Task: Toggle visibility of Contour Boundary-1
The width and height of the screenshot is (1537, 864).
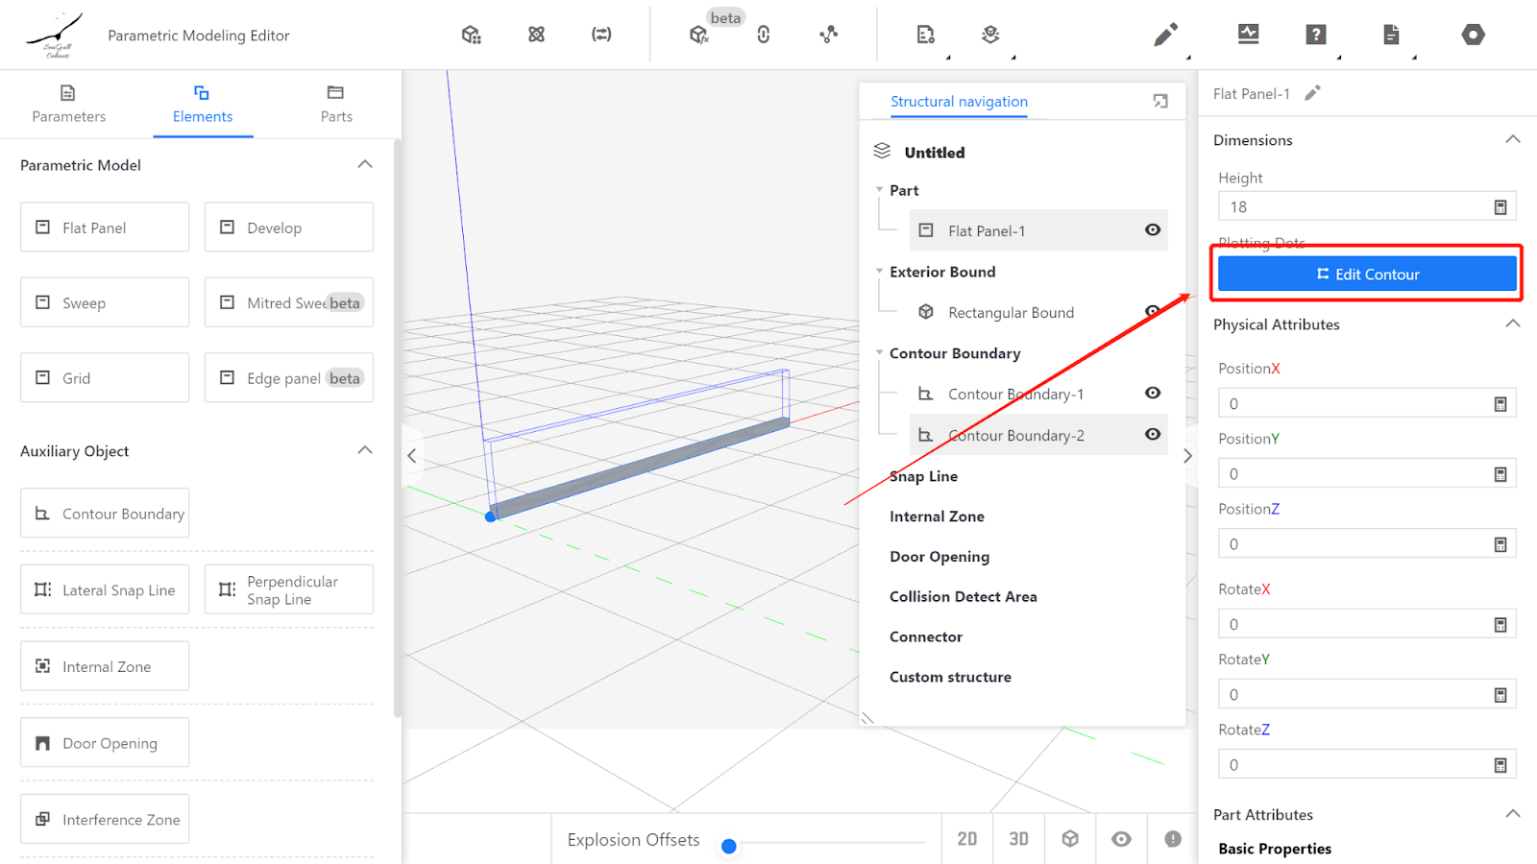Action: coord(1153,394)
